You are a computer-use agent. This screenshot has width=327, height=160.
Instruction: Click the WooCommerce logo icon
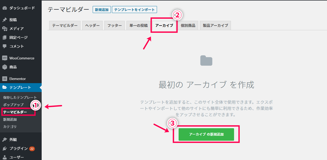(5, 58)
